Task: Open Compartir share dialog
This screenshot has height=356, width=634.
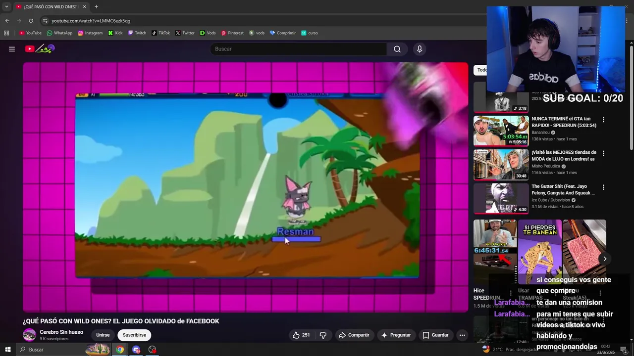Action: click(354, 335)
